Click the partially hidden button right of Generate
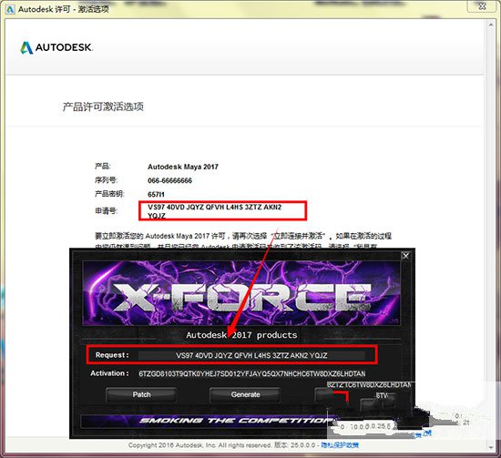 click(x=332, y=395)
